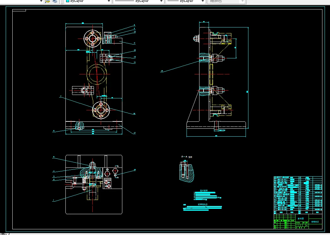Viewport: 330px width, 235px height.
Task: Select the green title block grid
Action: click(298, 221)
